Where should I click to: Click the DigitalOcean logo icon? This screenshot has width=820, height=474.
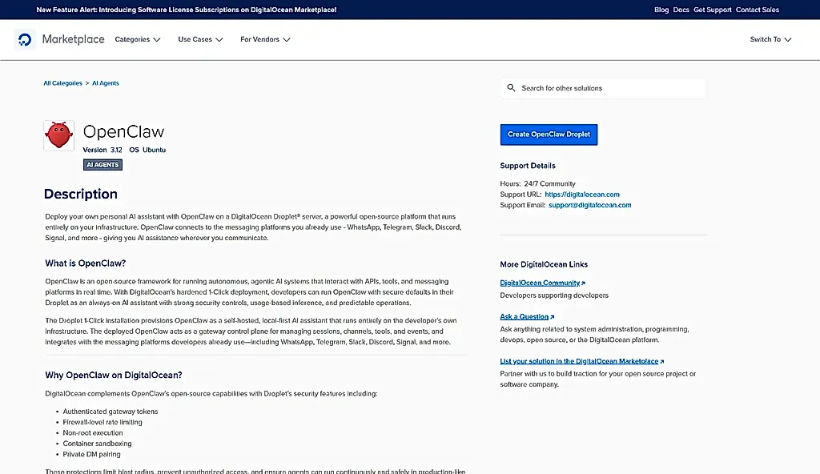click(25, 39)
